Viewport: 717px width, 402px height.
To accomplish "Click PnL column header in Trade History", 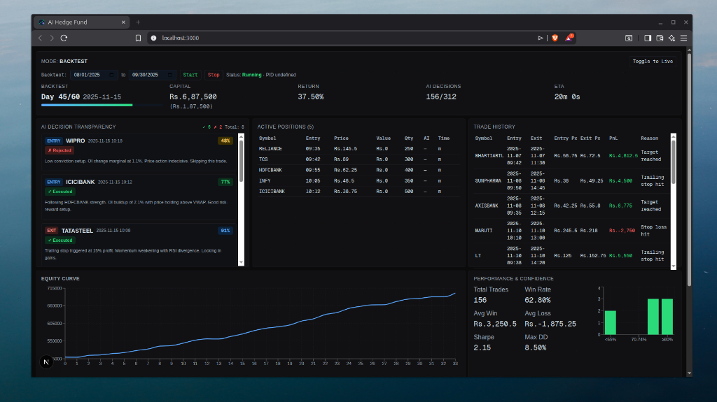I will [613, 138].
